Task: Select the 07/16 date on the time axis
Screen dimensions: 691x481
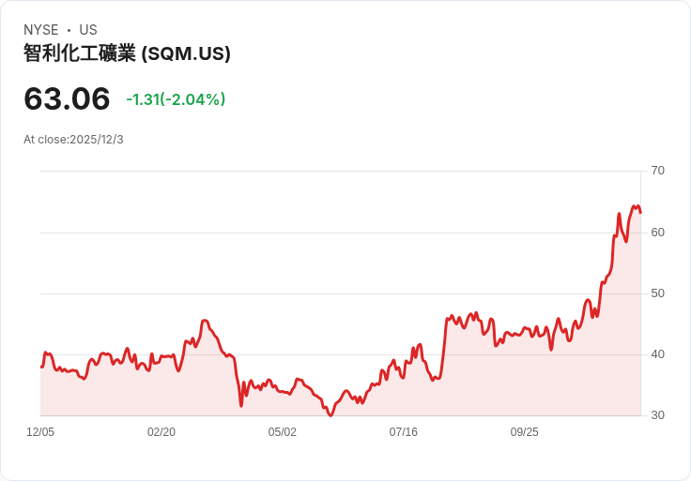Action: [404, 432]
